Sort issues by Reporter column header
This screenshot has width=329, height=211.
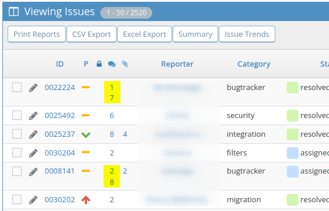(177, 64)
